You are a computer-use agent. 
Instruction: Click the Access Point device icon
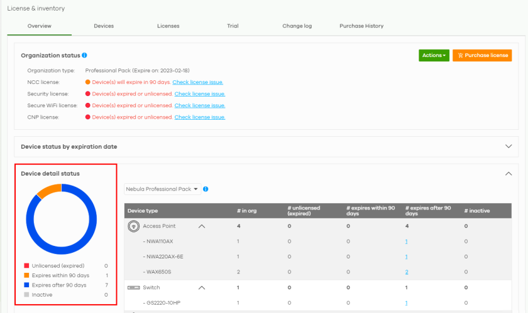(133, 226)
